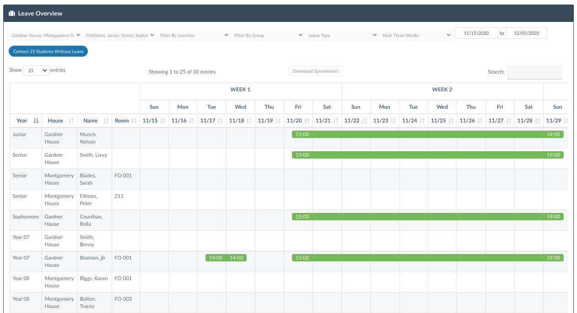The image size is (577, 313).
Task: Open Filter By Location dropdown
Action: coord(193,35)
